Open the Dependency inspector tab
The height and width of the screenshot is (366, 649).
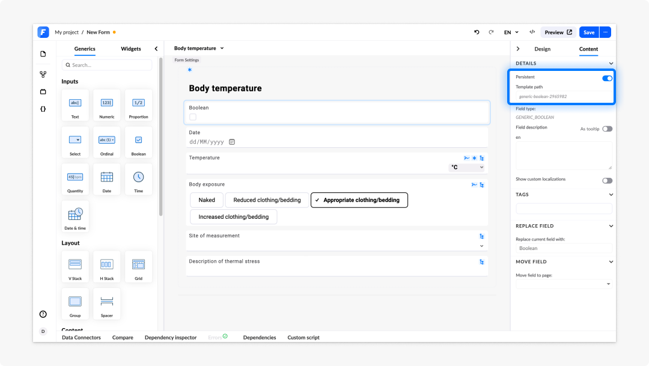tap(171, 337)
